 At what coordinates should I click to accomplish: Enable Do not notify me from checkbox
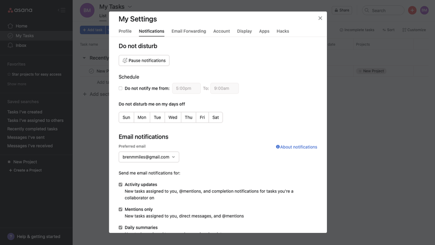pos(121,89)
